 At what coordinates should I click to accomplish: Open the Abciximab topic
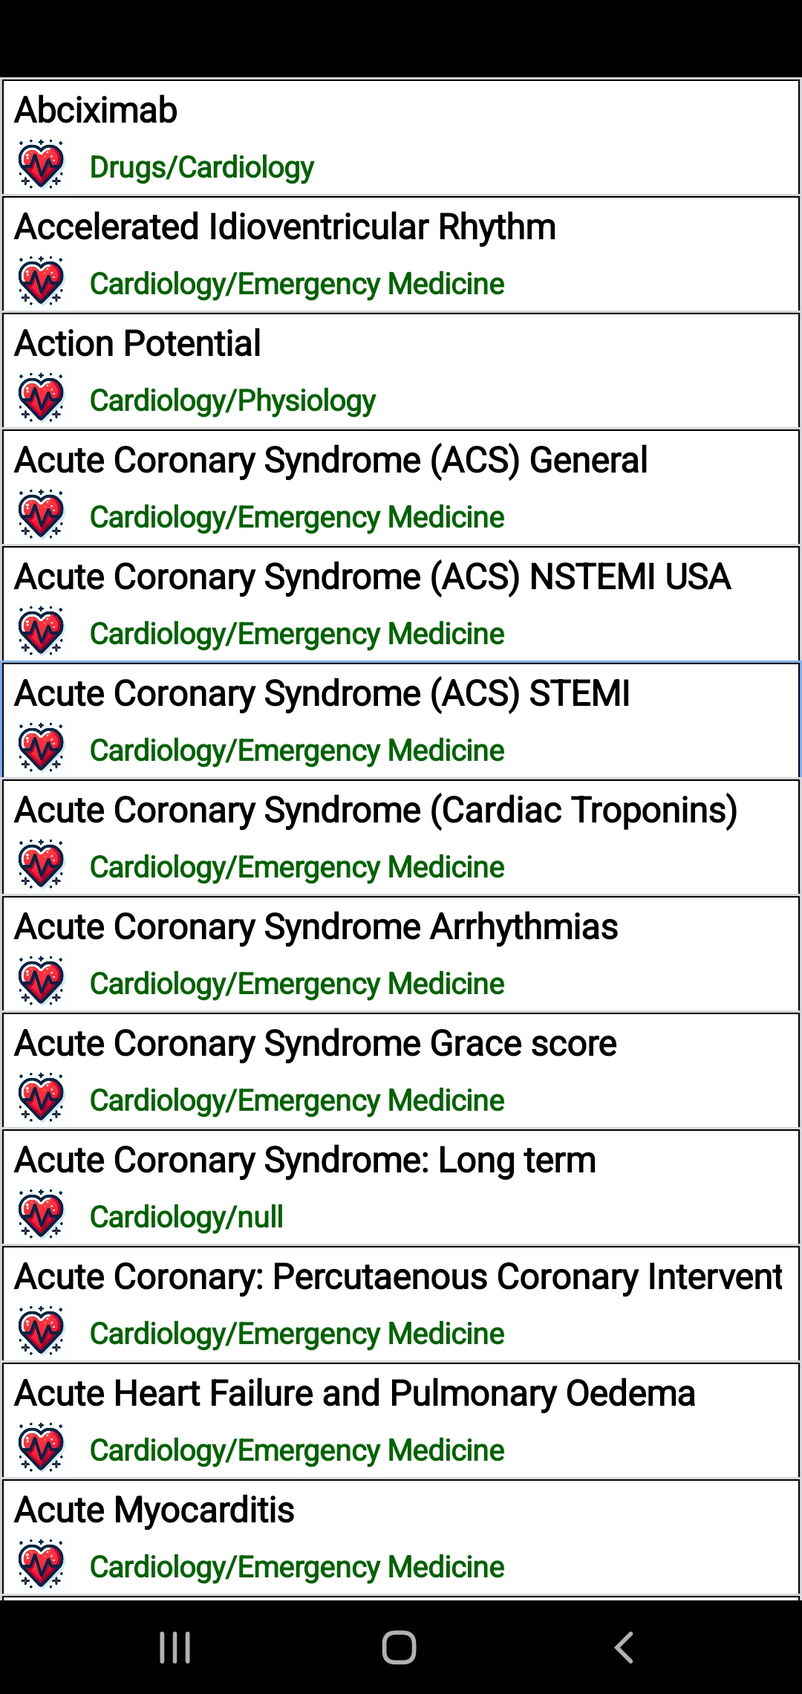point(97,110)
